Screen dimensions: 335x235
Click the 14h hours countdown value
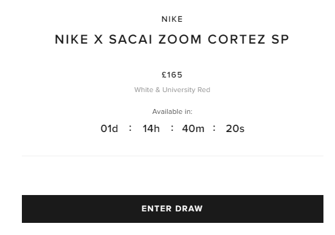pyautogui.click(x=151, y=128)
